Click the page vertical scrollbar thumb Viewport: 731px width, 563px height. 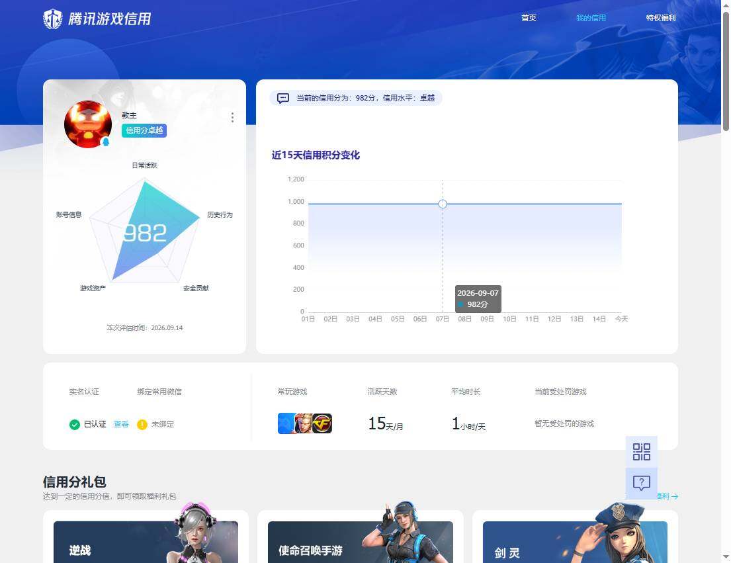pos(726,70)
